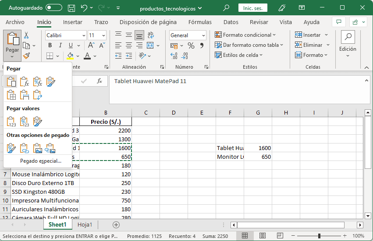Choose Keep source formatting paste option
Viewport: 373px width, 241px height.
(x=51, y=82)
